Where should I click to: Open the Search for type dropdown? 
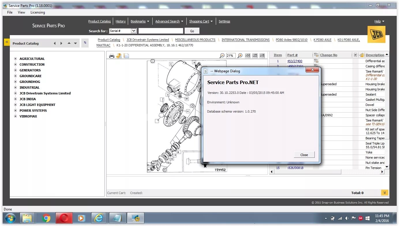click(x=134, y=31)
